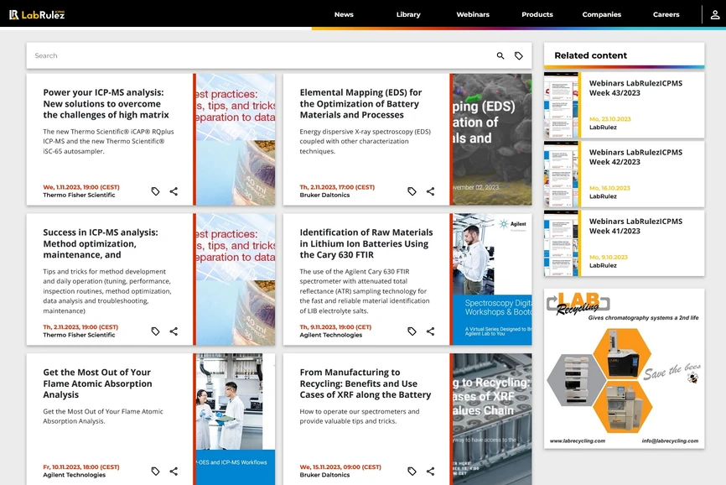
Task: Click the LAB Recycling advertisement banner
Action: point(624,368)
